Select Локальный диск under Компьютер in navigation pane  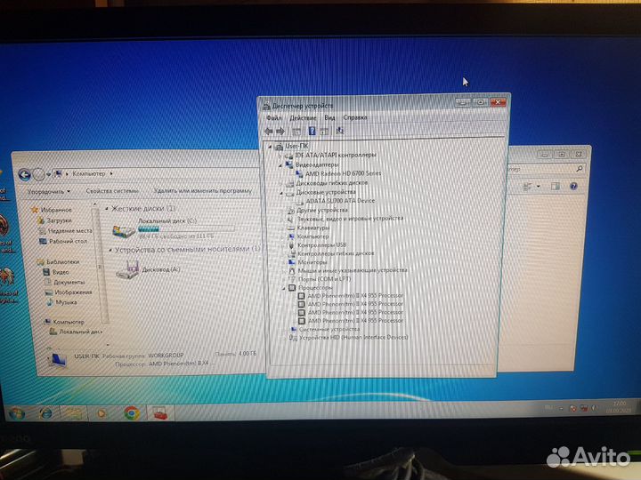click(80, 332)
